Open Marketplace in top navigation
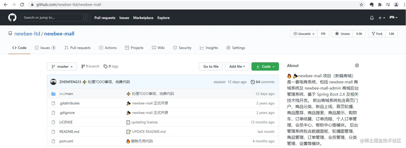 [x=143, y=18]
